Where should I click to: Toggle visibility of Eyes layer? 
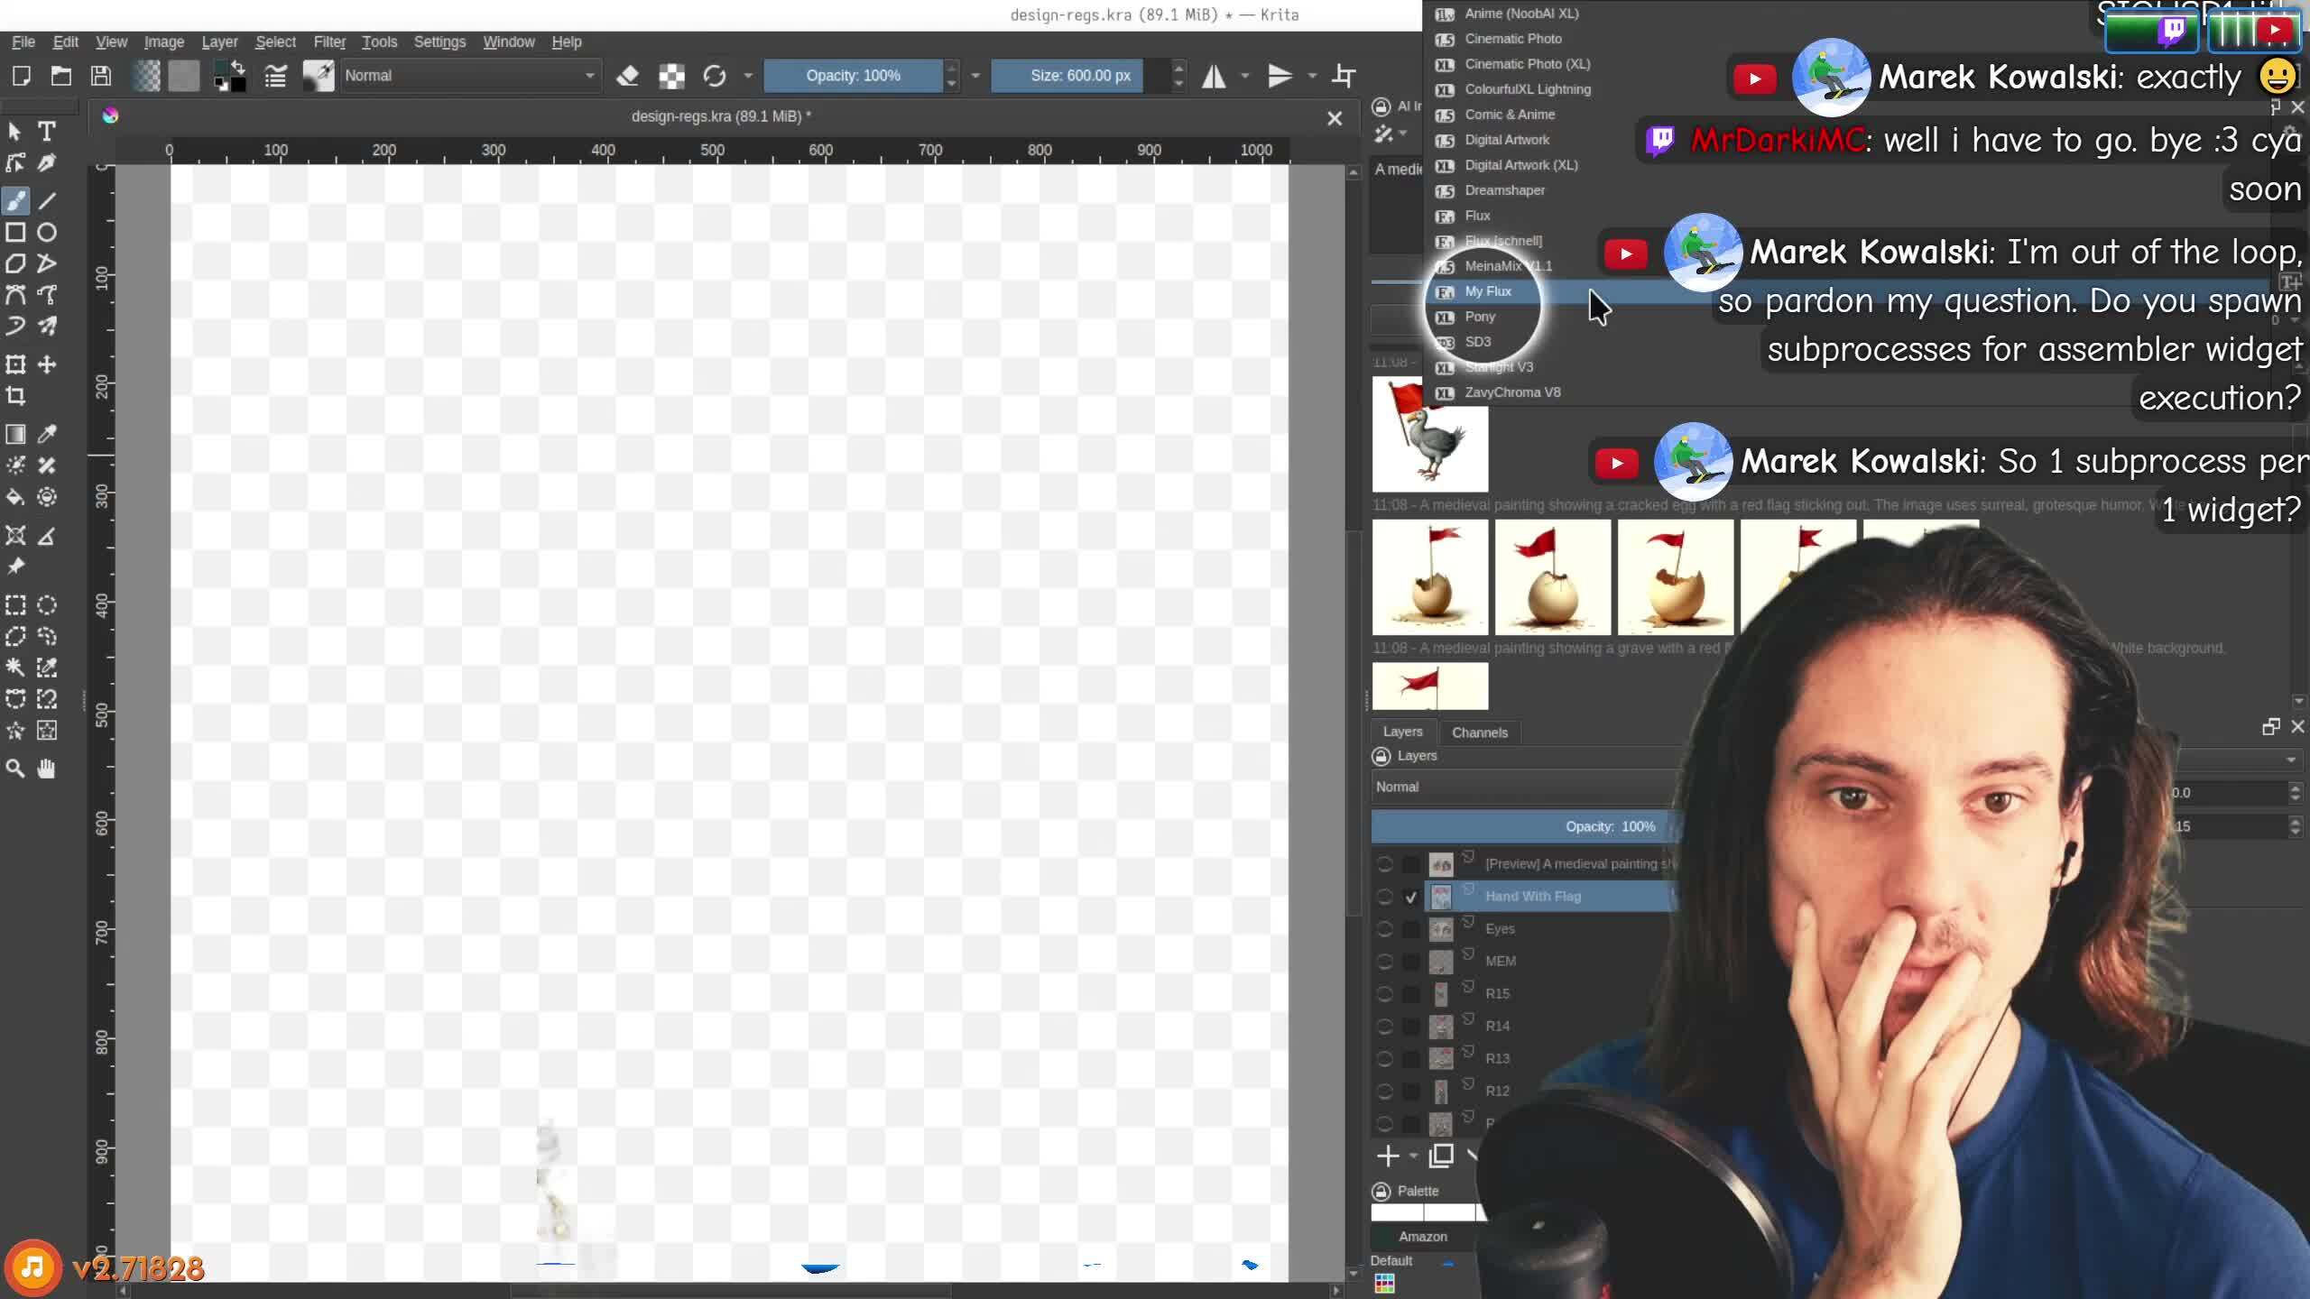pos(1384,929)
